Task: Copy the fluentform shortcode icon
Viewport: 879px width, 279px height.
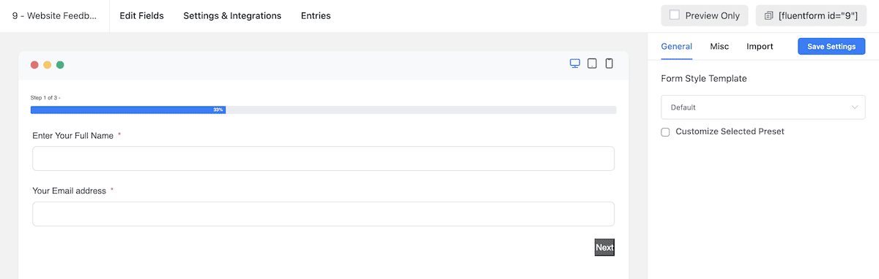Action: [768, 15]
